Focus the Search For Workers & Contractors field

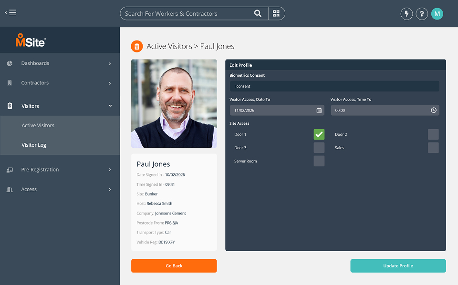pyautogui.click(x=186, y=13)
